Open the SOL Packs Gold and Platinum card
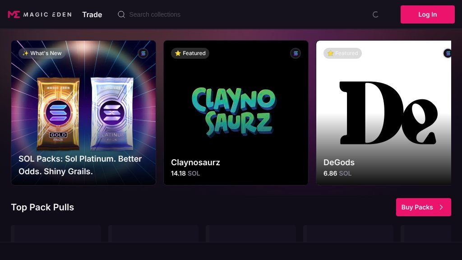This screenshot has width=462, height=260. click(83, 113)
